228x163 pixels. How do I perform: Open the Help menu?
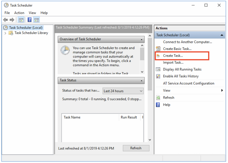point(44,13)
